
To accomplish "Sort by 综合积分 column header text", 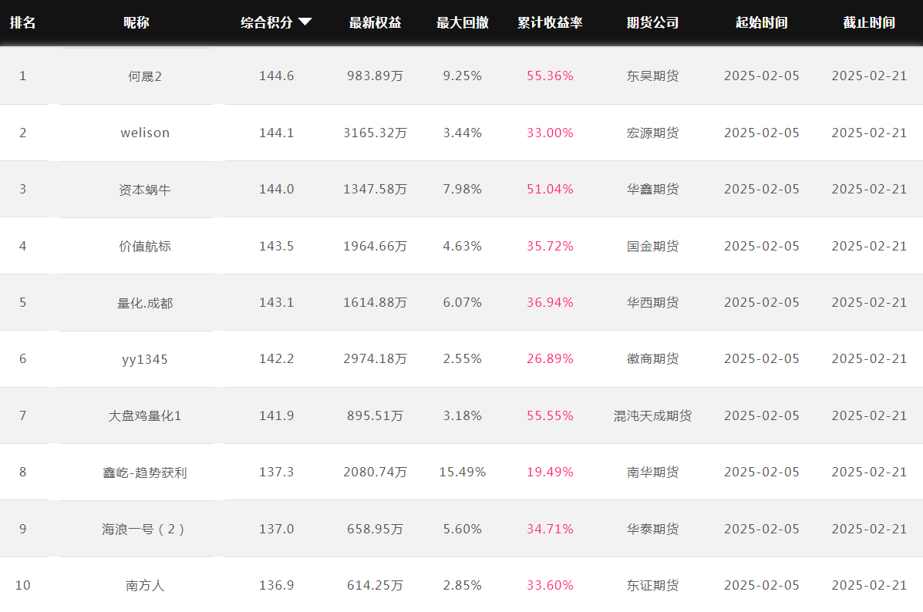I will pyautogui.click(x=267, y=22).
